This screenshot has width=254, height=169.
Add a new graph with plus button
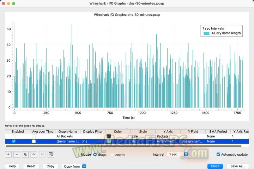[8, 155]
